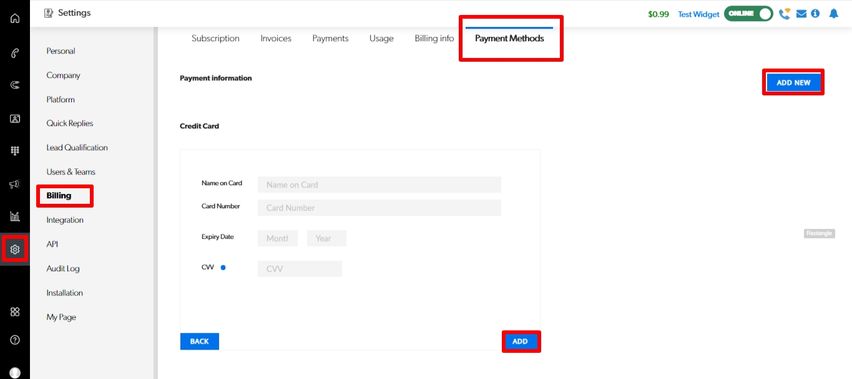
Task: Open the megaphone campaigns sidebar icon
Action: [15, 184]
